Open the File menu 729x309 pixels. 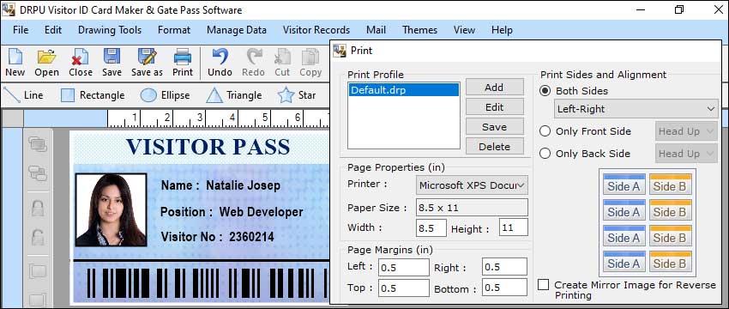(x=21, y=30)
